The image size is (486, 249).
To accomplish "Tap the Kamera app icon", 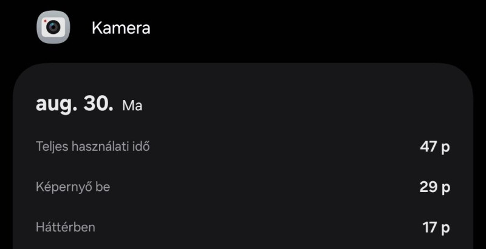I will pos(53,27).
